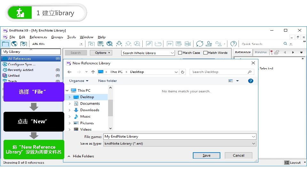Open the Organize dropdown menu

pyautogui.click(x=79, y=81)
